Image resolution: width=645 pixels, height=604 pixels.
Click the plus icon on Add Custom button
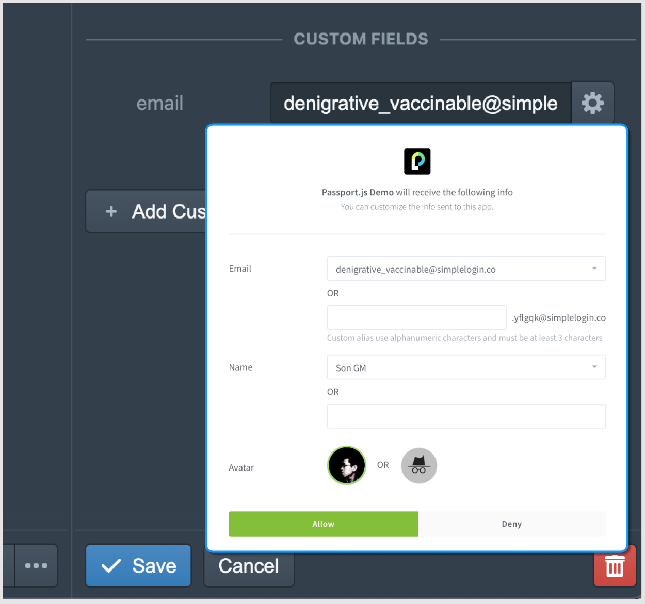[x=111, y=211]
